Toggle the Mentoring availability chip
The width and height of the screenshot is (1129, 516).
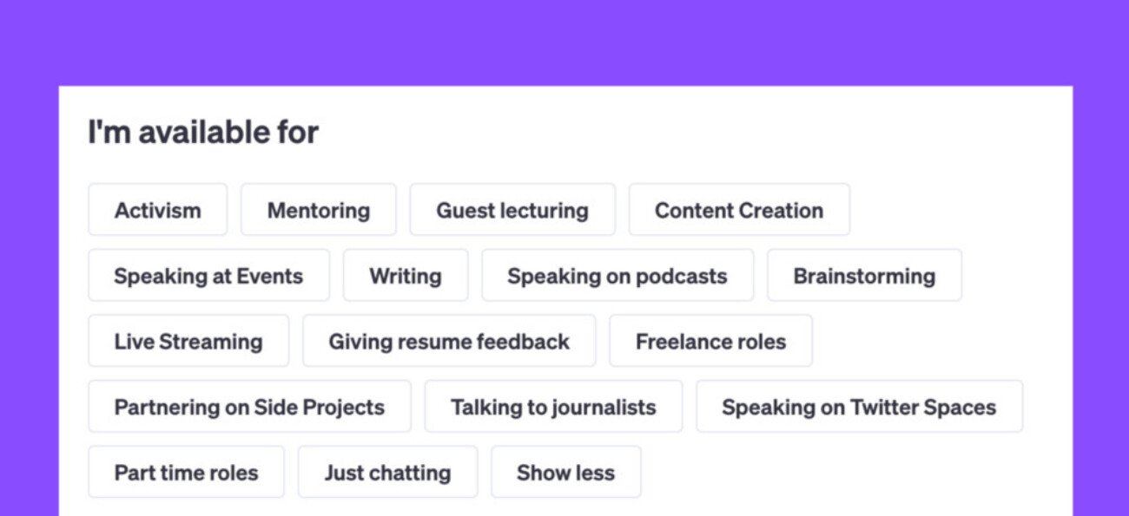pyautogui.click(x=318, y=210)
